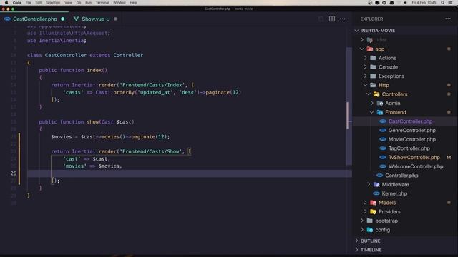
Task: Click the unsaved dot on CastController.php tab
Action: [62, 19]
